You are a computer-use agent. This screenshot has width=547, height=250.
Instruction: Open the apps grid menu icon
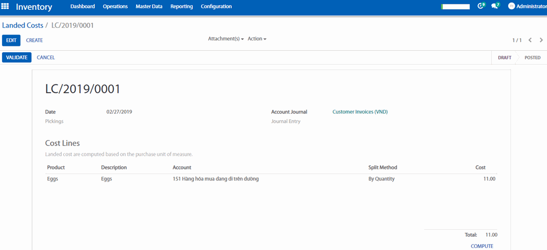tap(5, 6)
